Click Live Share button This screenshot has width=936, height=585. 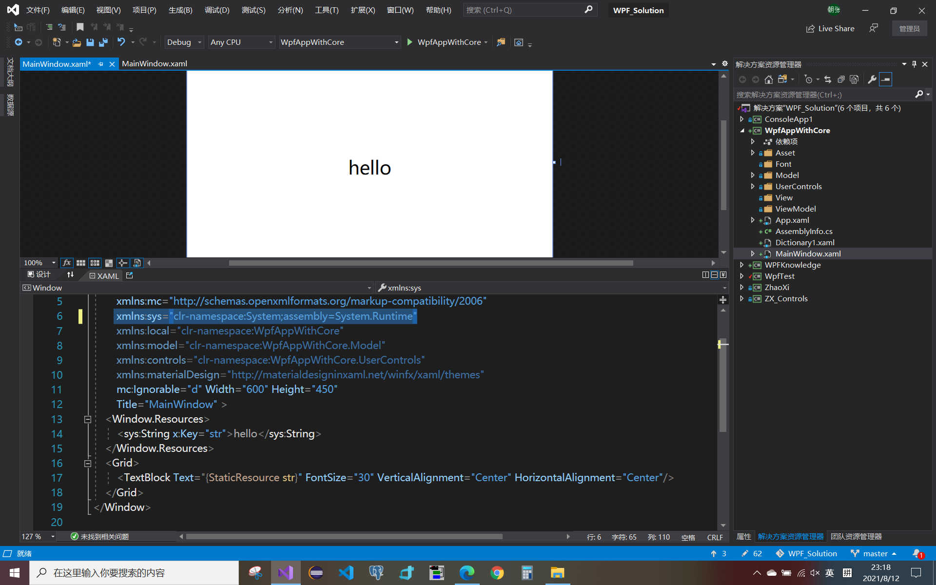point(830,29)
